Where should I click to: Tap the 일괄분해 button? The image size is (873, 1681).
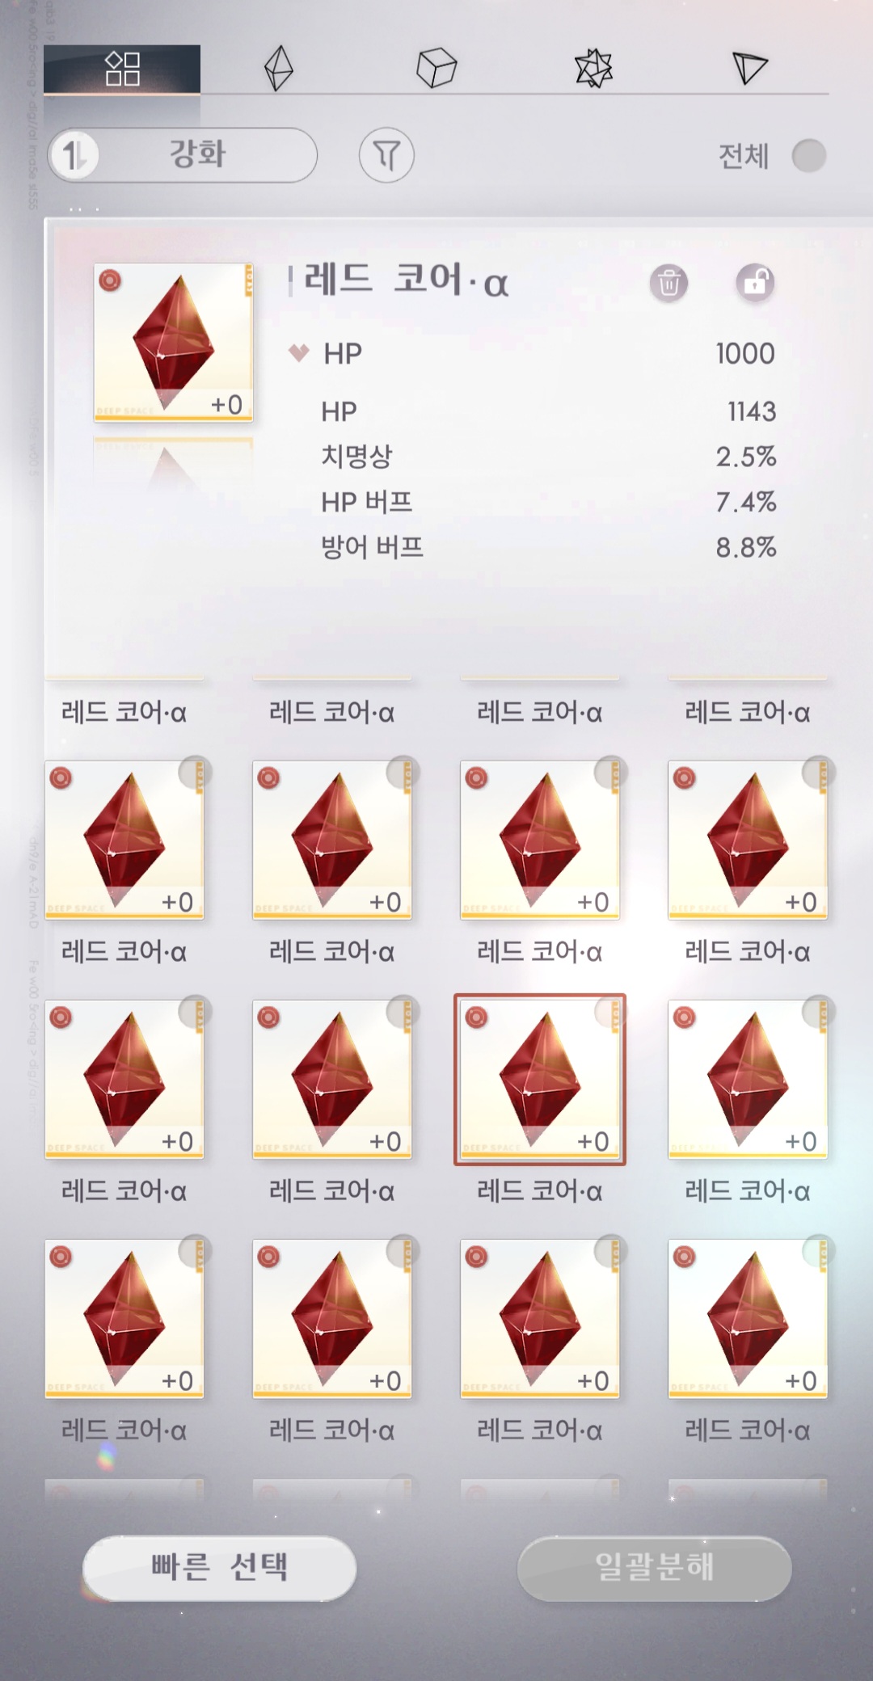click(654, 1567)
